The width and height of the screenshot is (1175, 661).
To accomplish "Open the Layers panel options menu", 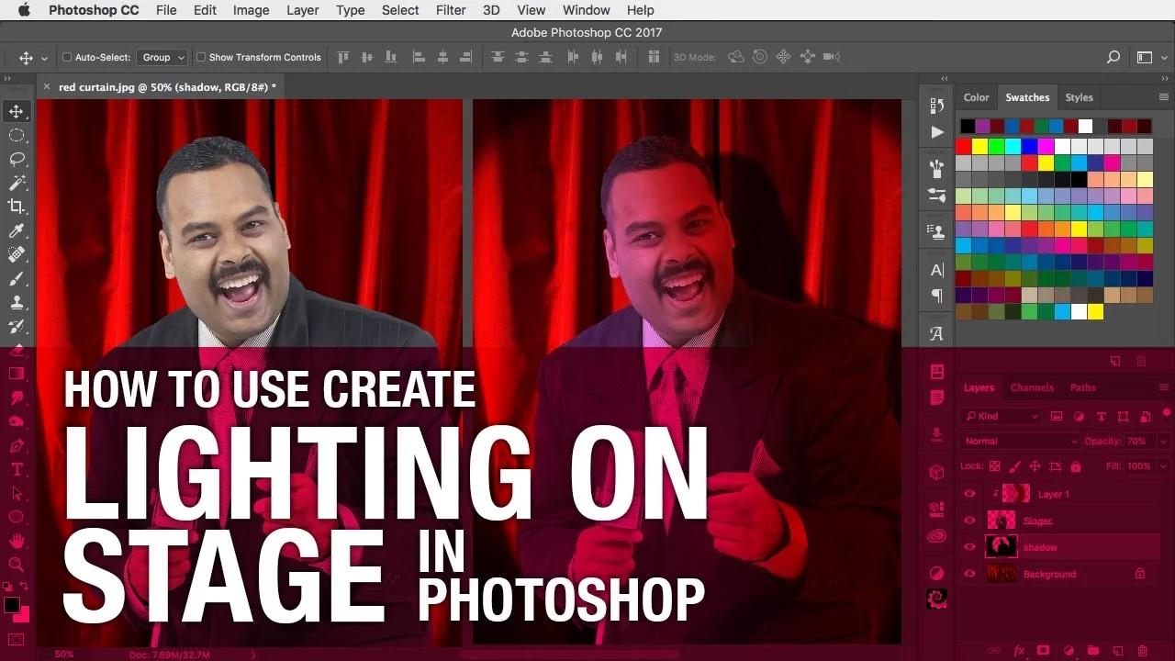I will [x=1165, y=387].
